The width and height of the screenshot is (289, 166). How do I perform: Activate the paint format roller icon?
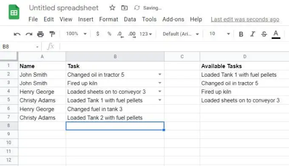(52, 34)
